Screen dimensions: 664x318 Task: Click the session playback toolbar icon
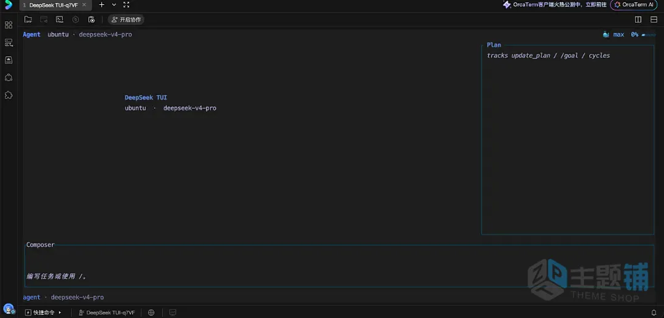tap(44, 20)
